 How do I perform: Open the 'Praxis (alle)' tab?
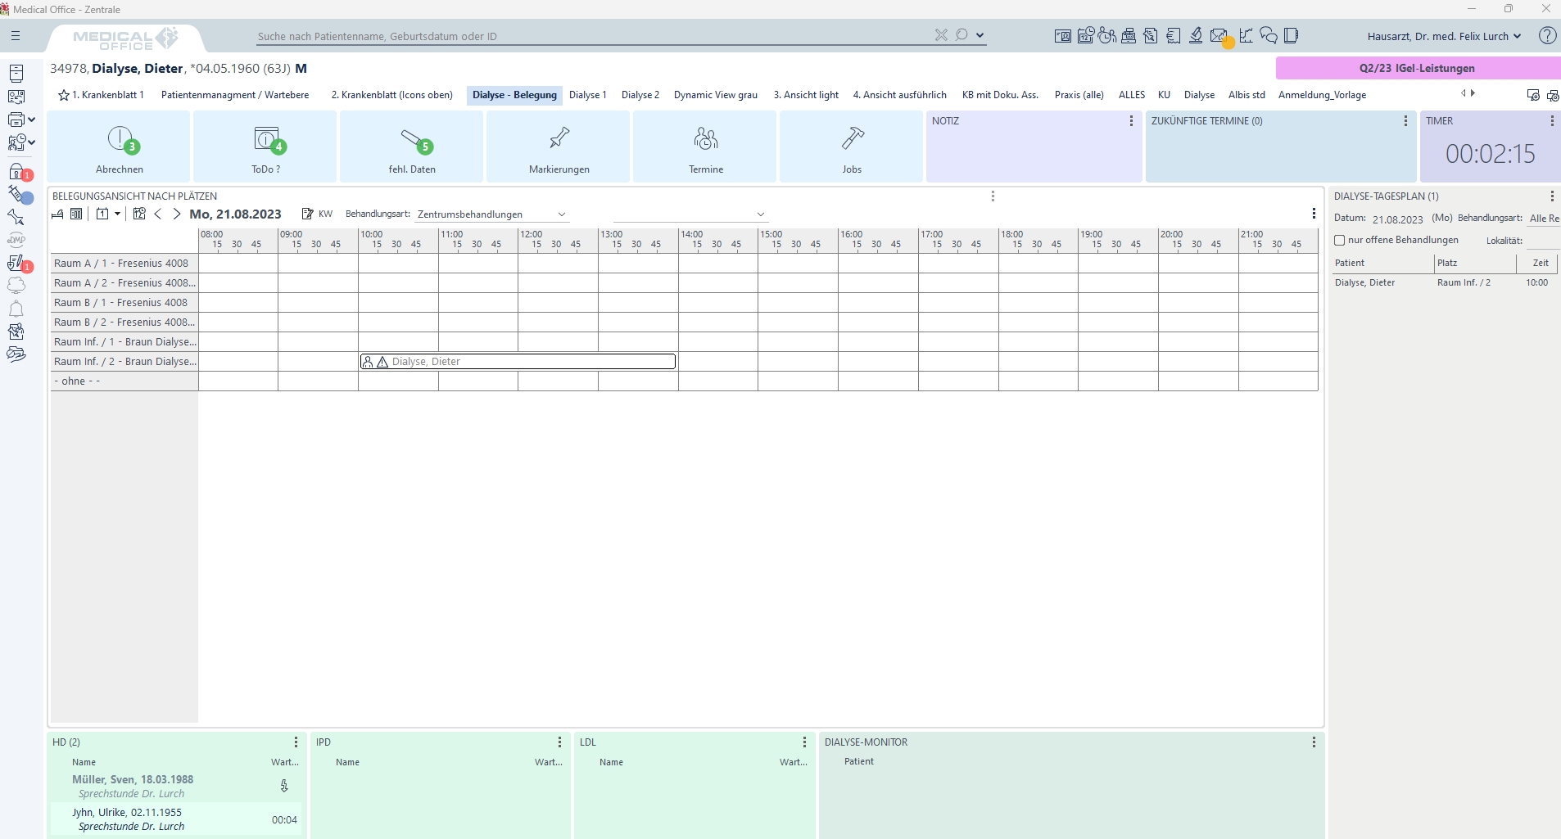pyautogui.click(x=1079, y=95)
